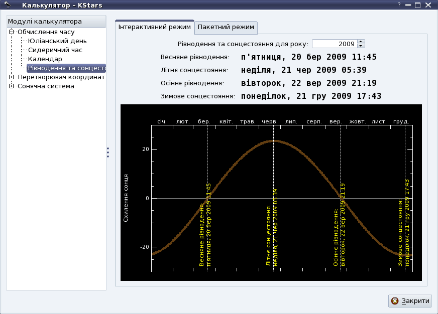The height and width of the screenshot is (314, 438).
Task: Select Юліанський день in the module tree
Action: pyautogui.click(x=57, y=41)
